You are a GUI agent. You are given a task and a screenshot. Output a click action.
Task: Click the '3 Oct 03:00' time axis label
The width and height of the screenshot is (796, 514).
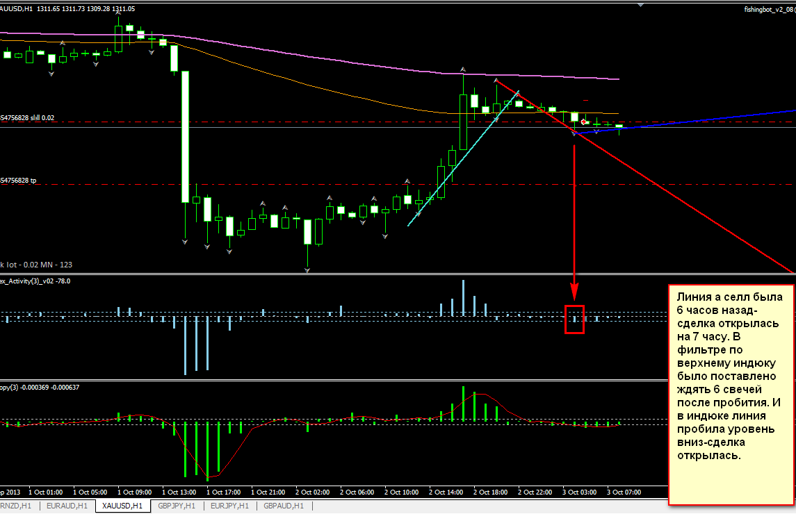[579, 492]
